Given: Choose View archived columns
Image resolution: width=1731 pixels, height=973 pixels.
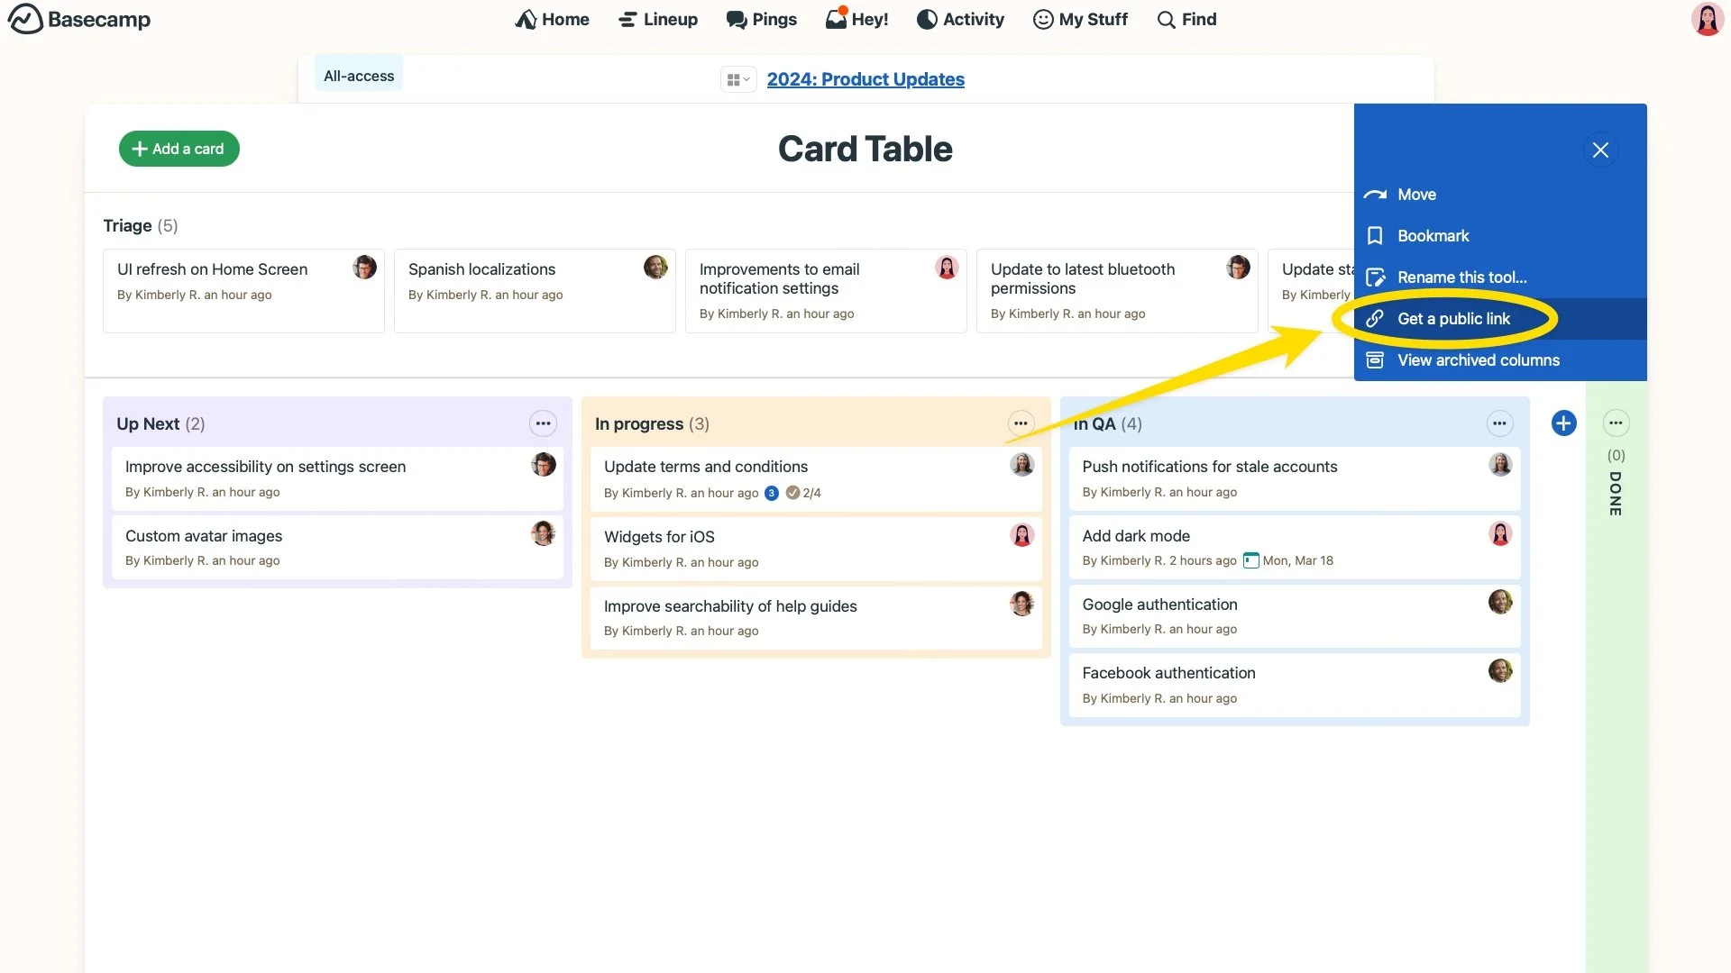Looking at the screenshot, I should [1478, 360].
